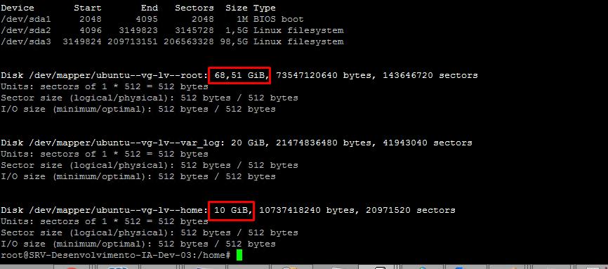
Task: Select the 98,5G size value
Action: click(234, 41)
